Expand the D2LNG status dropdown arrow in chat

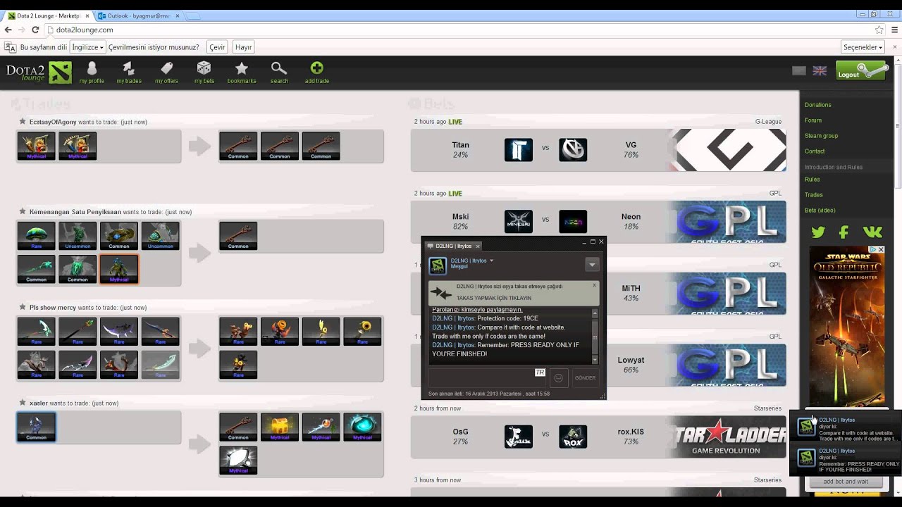pos(491,261)
